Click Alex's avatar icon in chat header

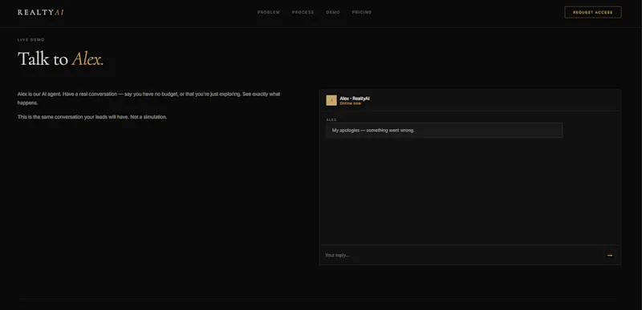(x=331, y=100)
